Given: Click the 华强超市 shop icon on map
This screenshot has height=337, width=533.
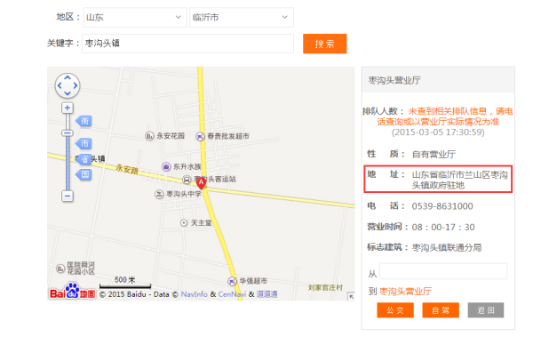Looking at the screenshot, I should [x=232, y=281].
